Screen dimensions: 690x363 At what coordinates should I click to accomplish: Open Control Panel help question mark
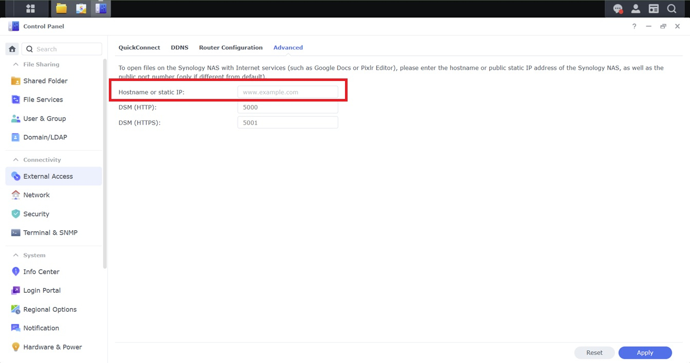634,26
